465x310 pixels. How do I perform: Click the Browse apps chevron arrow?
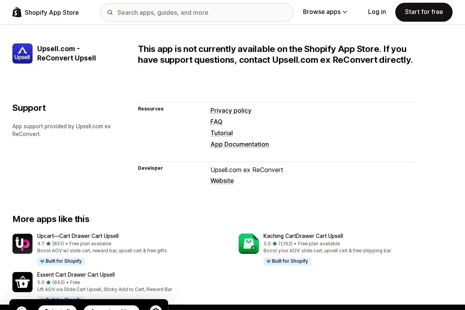[345, 12]
